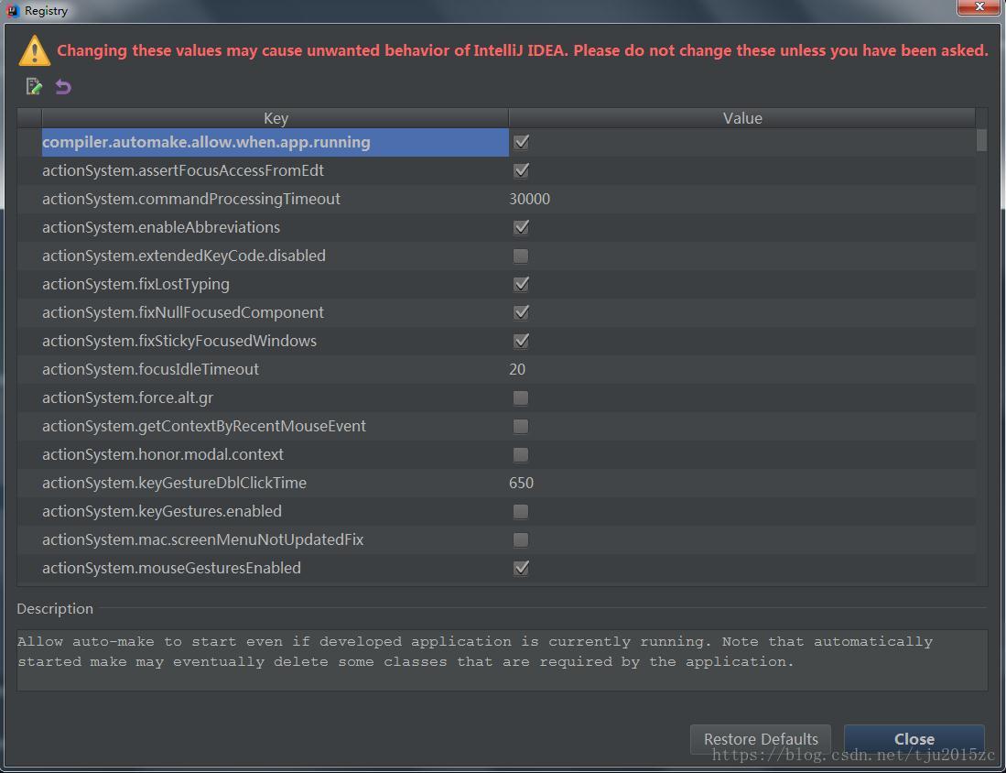Click the Restore Defaults button

(761, 739)
